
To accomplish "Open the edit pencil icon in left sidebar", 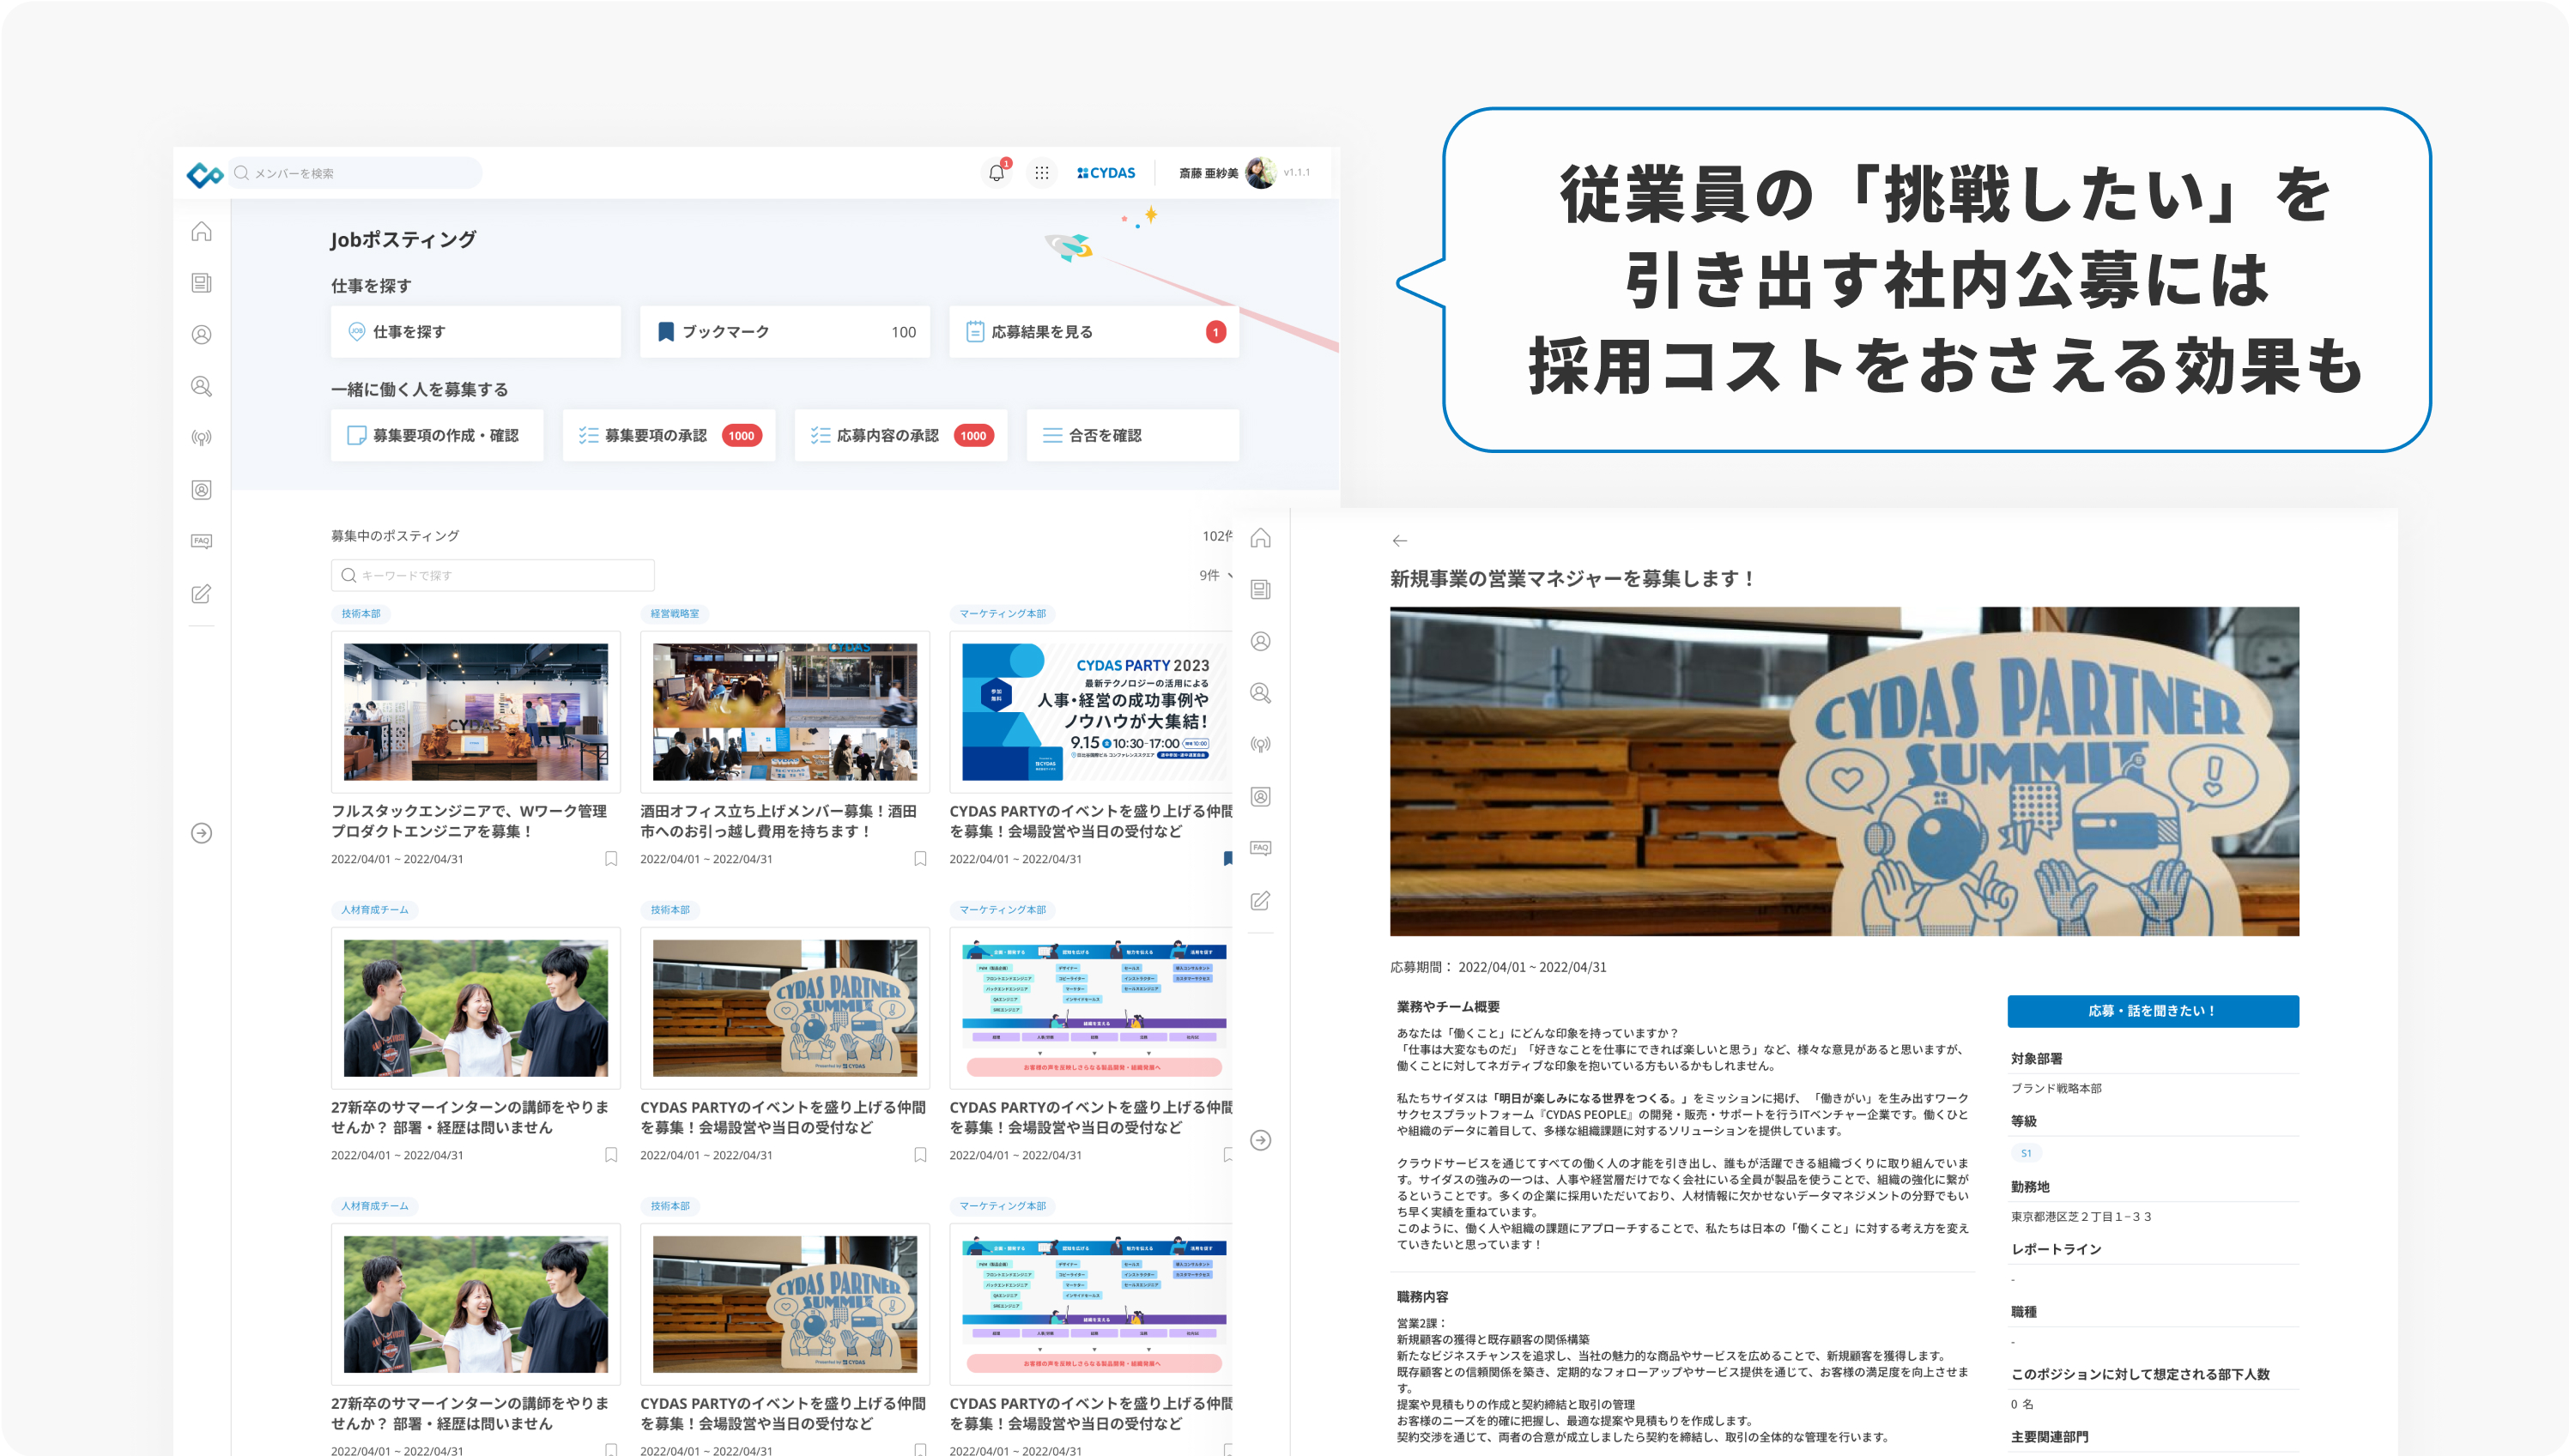I will [x=201, y=594].
